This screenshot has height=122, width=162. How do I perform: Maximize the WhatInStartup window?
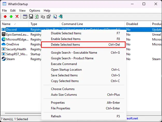[x=144, y=4]
